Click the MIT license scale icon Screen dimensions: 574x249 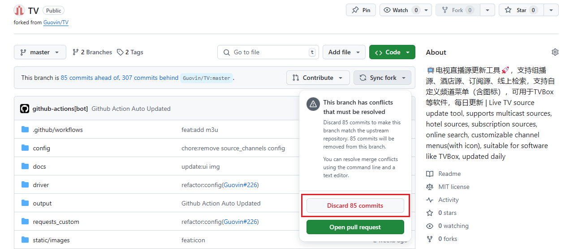pos(430,187)
